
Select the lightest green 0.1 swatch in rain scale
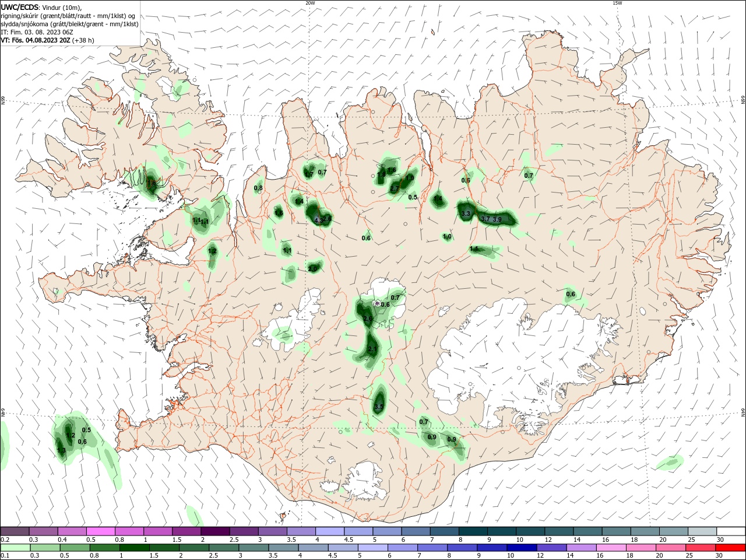coord(15,548)
